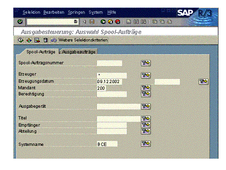Screen dimensions: 226x170
Task: Click the colorful variant icon beside Execute
Action: (x=29, y=40)
